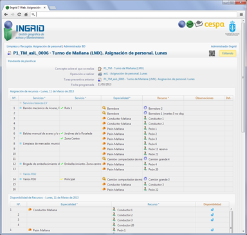Screen dimensions: 247x235
Task: Click the Especialidad header in assignment table
Action: click(122, 98)
